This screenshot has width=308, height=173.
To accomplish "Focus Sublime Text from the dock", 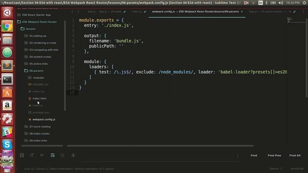I will pyautogui.click(x=7, y=65).
